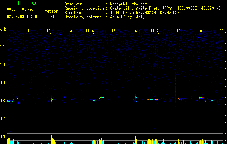Image resolution: width=227 pixels, height=144 pixels.
Task: Click the Receiving Location label
Action: click(84, 8)
